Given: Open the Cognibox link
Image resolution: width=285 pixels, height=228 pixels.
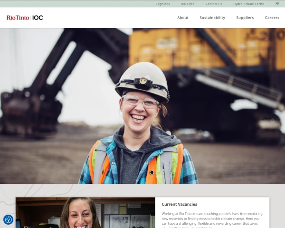Looking at the screenshot, I should click(162, 4).
